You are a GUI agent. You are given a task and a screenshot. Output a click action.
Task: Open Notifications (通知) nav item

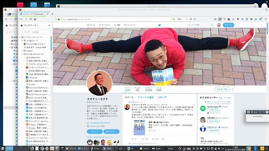pyautogui.click(x=117, y=25)
